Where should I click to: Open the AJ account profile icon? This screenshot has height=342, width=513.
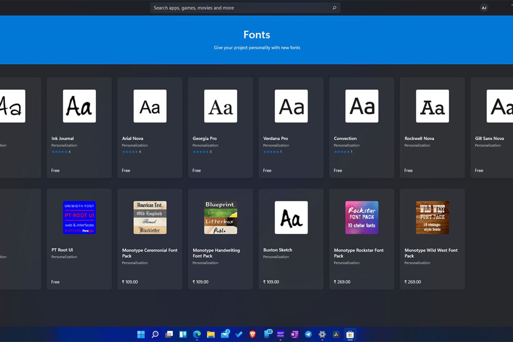tap(484, 8)
